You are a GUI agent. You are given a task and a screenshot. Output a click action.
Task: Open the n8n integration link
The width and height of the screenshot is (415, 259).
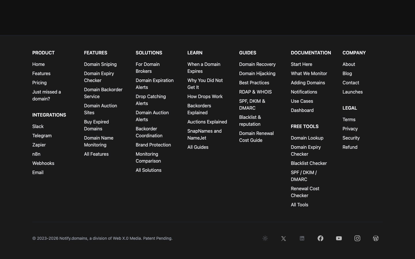click(x=36, y=154)
